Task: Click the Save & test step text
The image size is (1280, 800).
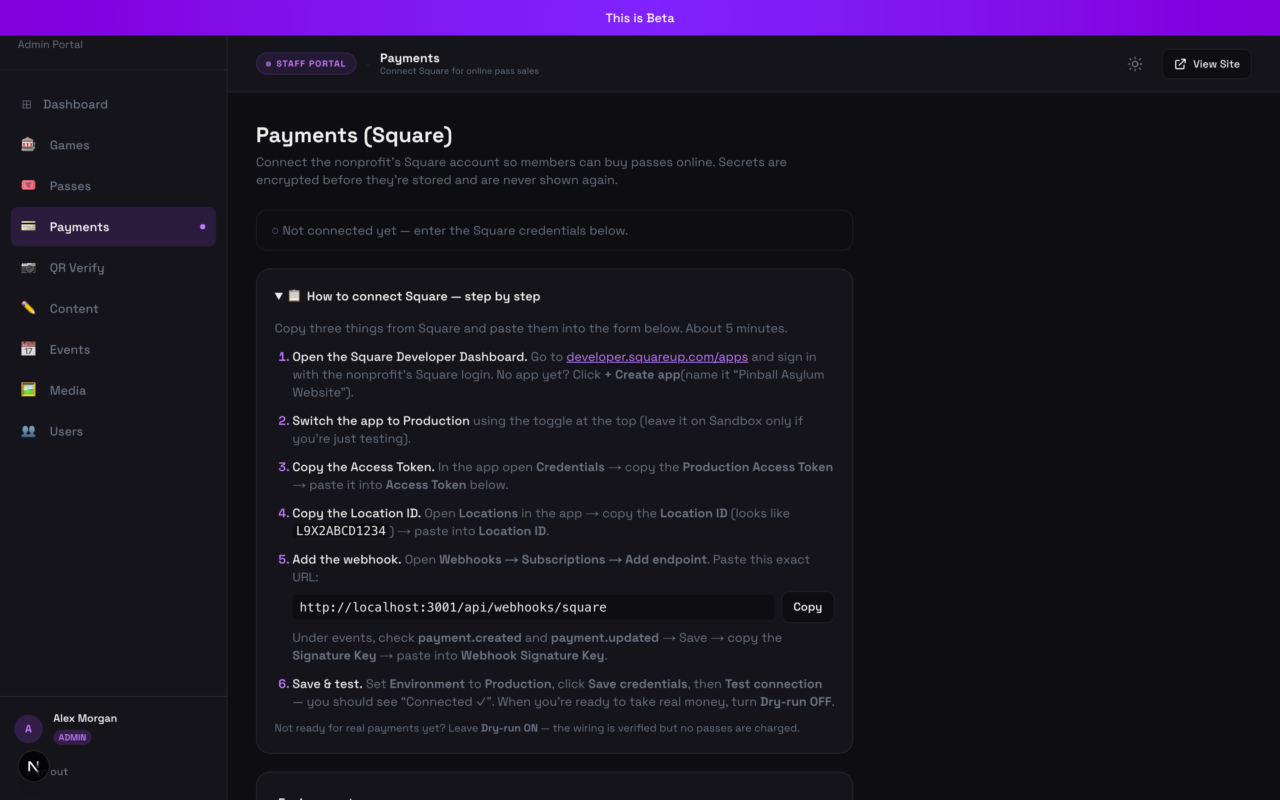Action: point(328,684)
